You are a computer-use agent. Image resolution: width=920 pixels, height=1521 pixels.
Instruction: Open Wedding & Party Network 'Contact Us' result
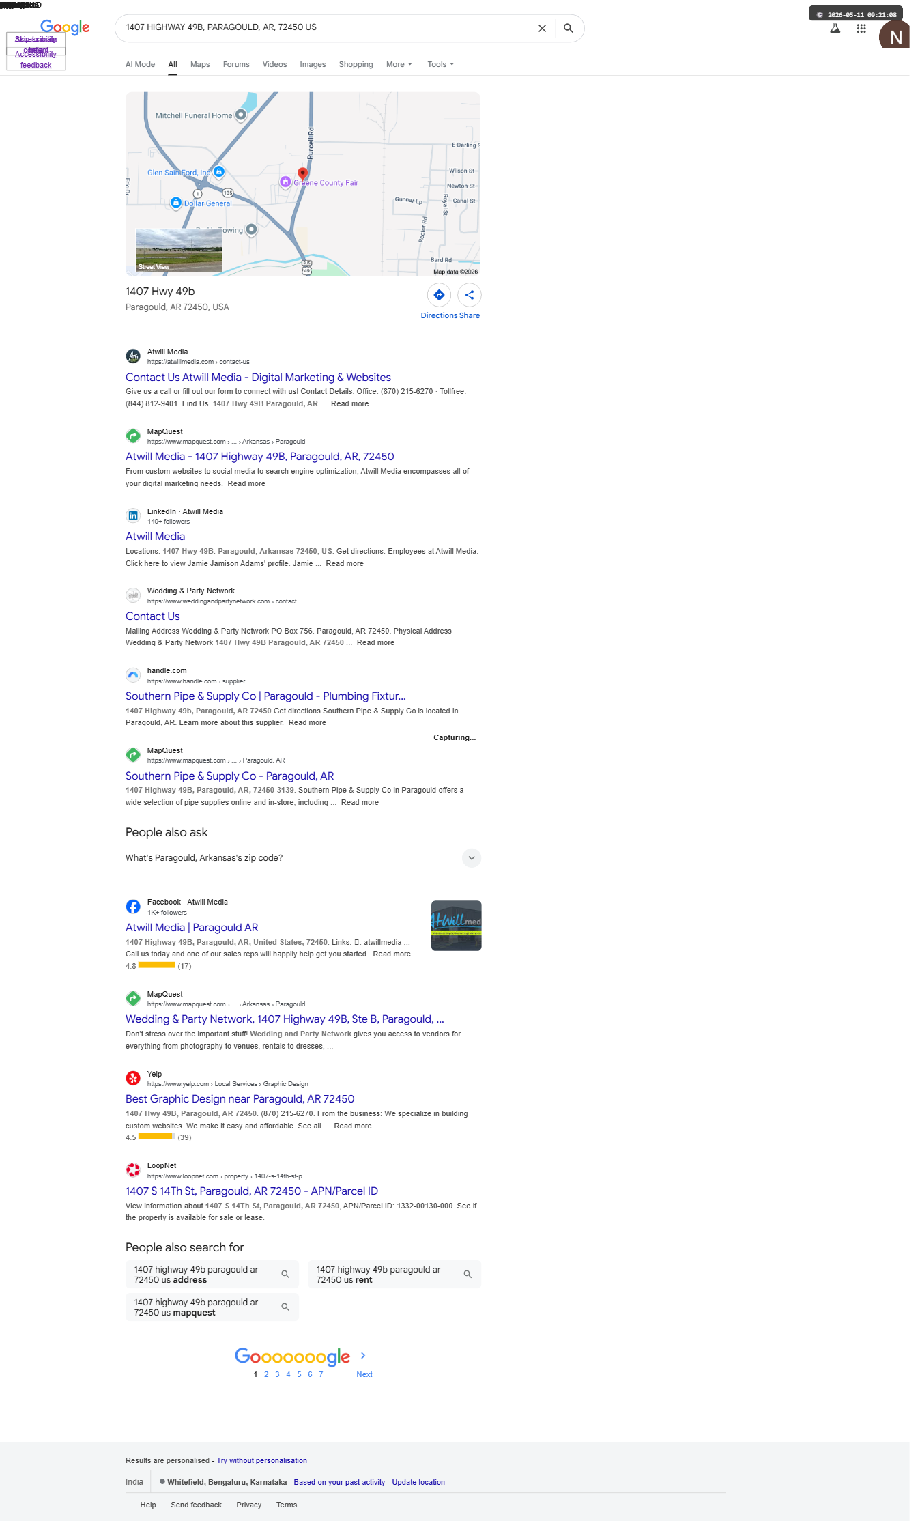click(152, 616)
